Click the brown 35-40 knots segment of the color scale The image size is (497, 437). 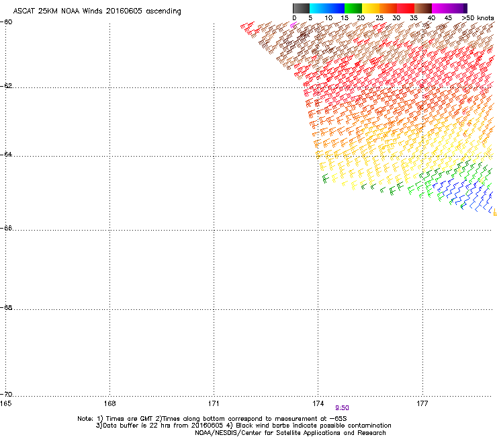(423, 8)
